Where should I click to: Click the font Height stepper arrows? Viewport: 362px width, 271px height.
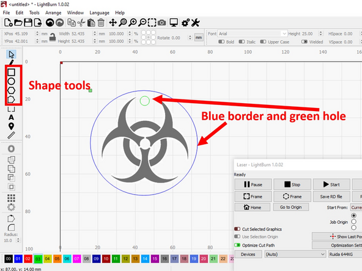[x=320, y=34]
